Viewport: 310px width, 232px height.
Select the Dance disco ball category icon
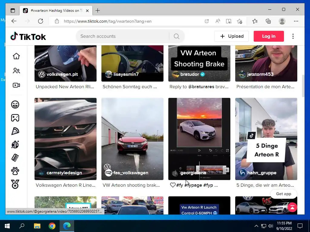tap(15, 145)
